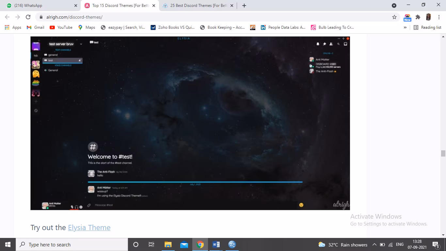Screen dimensions: 446x251
Task: Open the Chrome three-dot menu
Action: click(x=439, y=17)
